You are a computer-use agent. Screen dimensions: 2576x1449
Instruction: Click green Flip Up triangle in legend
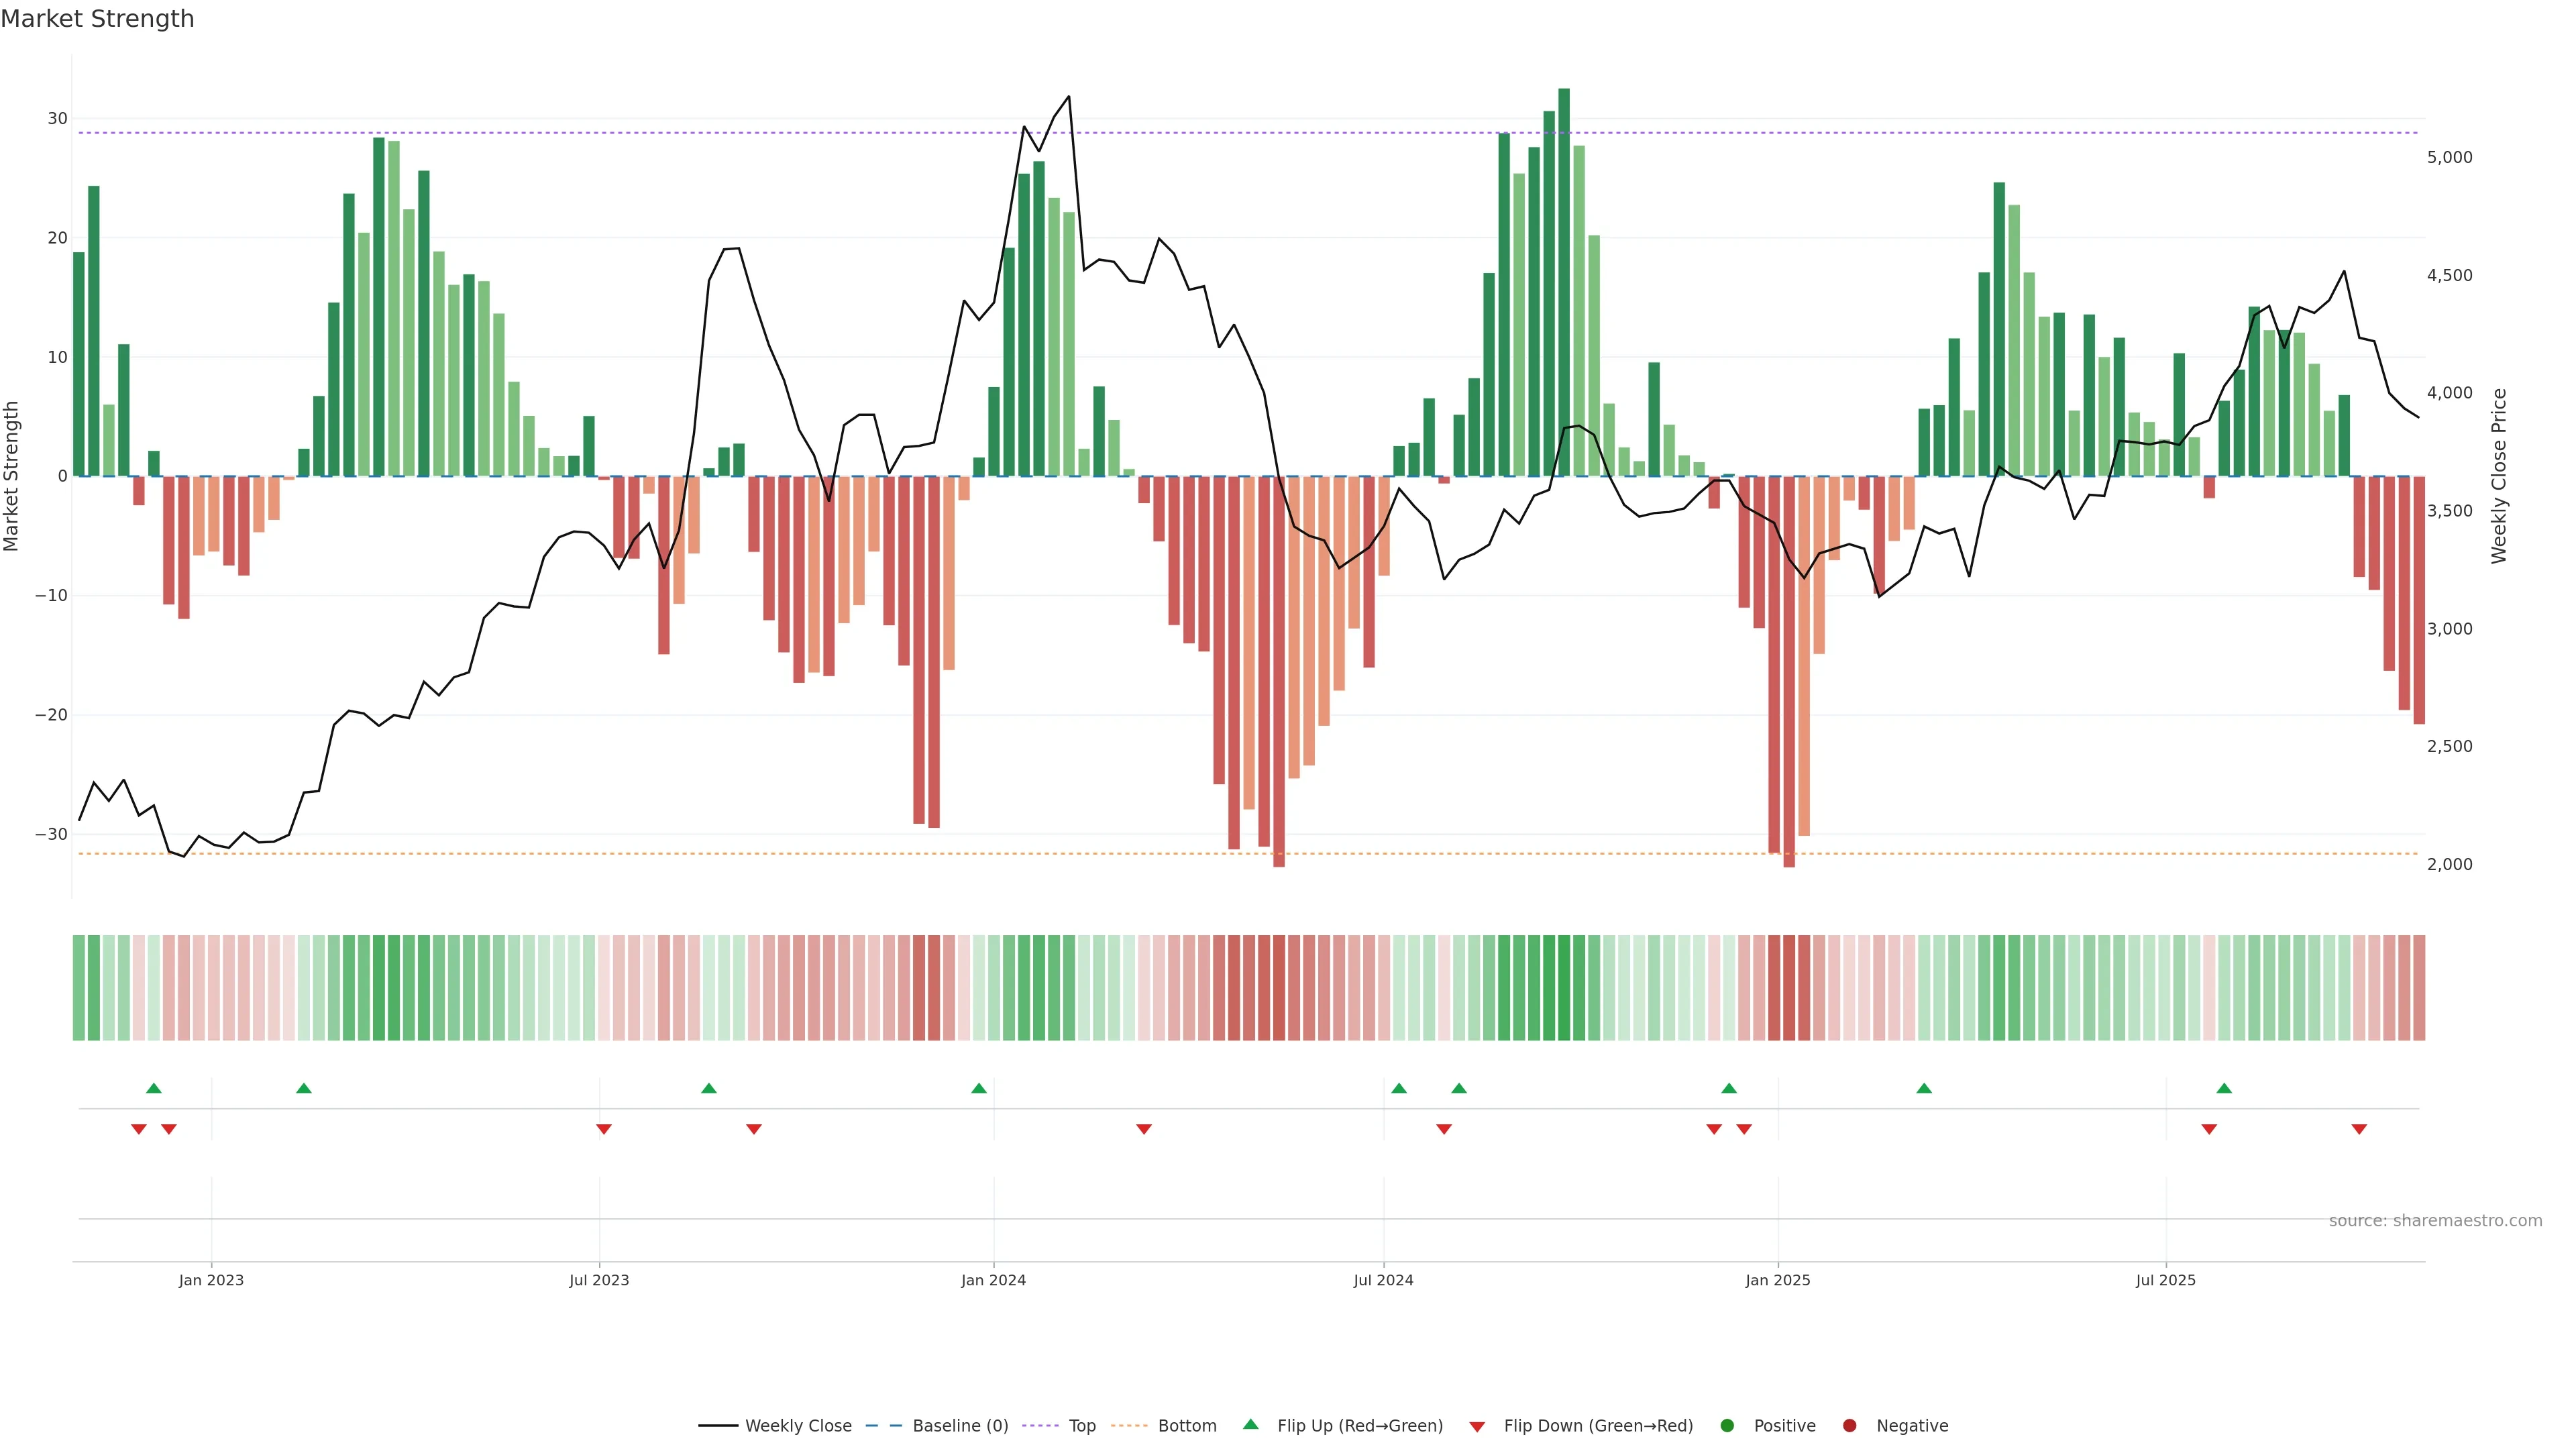click(x=1250, y=1425)
